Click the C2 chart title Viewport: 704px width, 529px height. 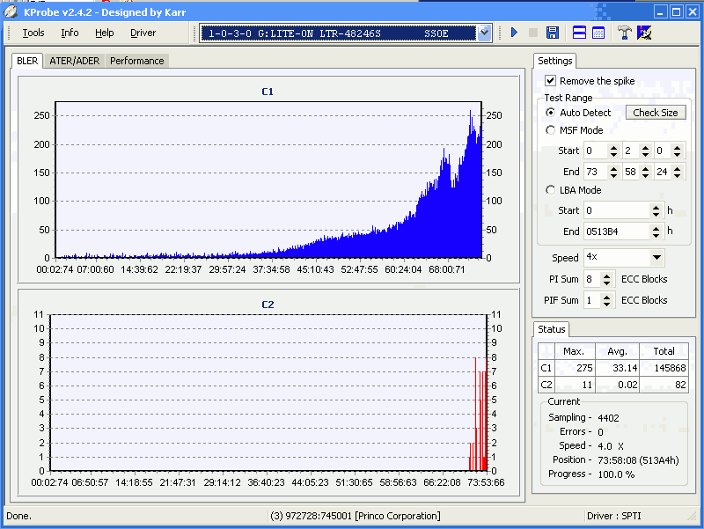pyautogui.click(x=268, y=305)
